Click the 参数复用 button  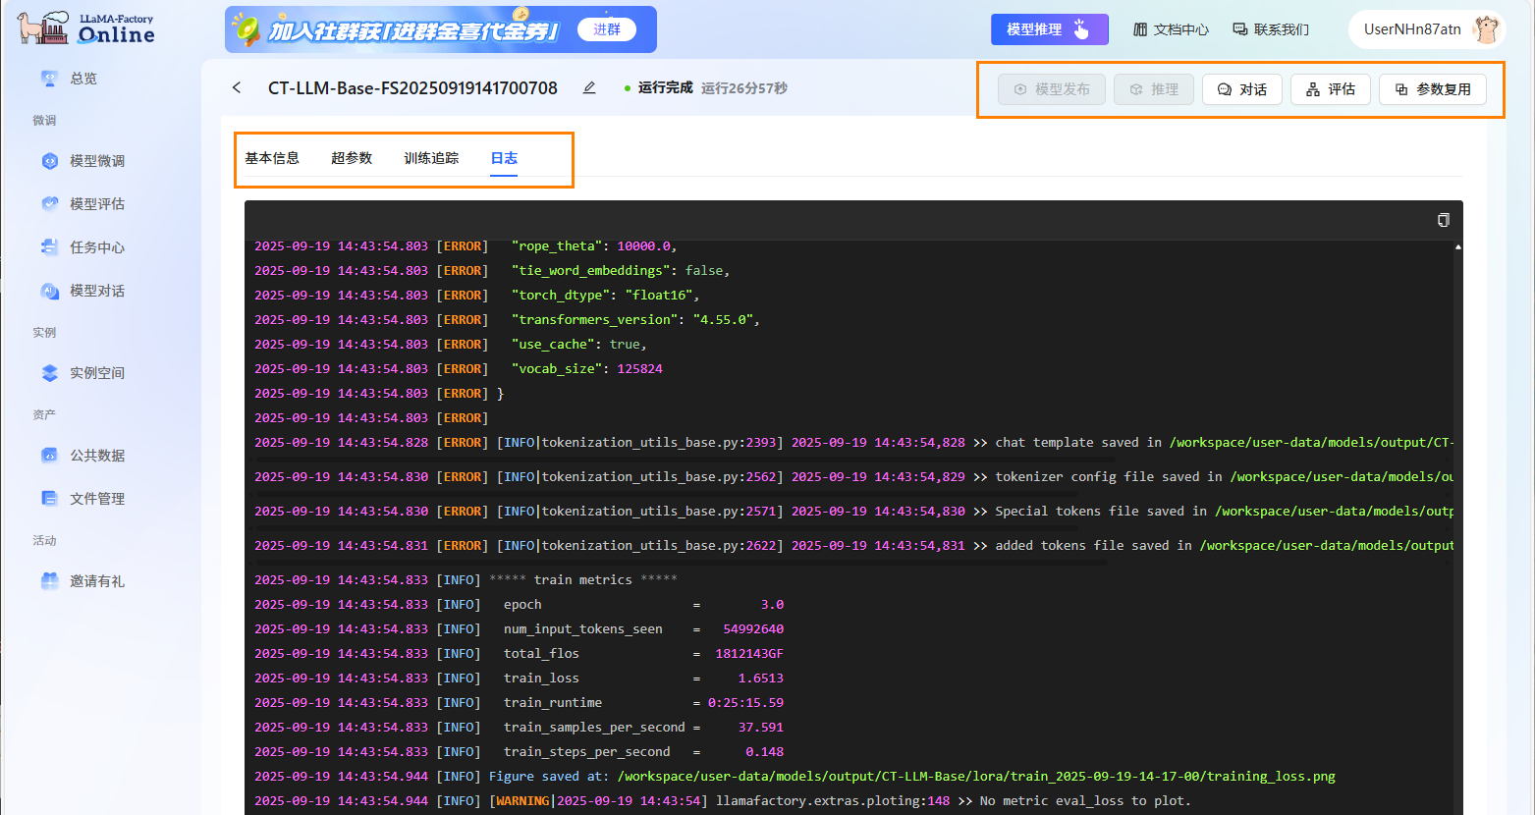pos(1432,89)
